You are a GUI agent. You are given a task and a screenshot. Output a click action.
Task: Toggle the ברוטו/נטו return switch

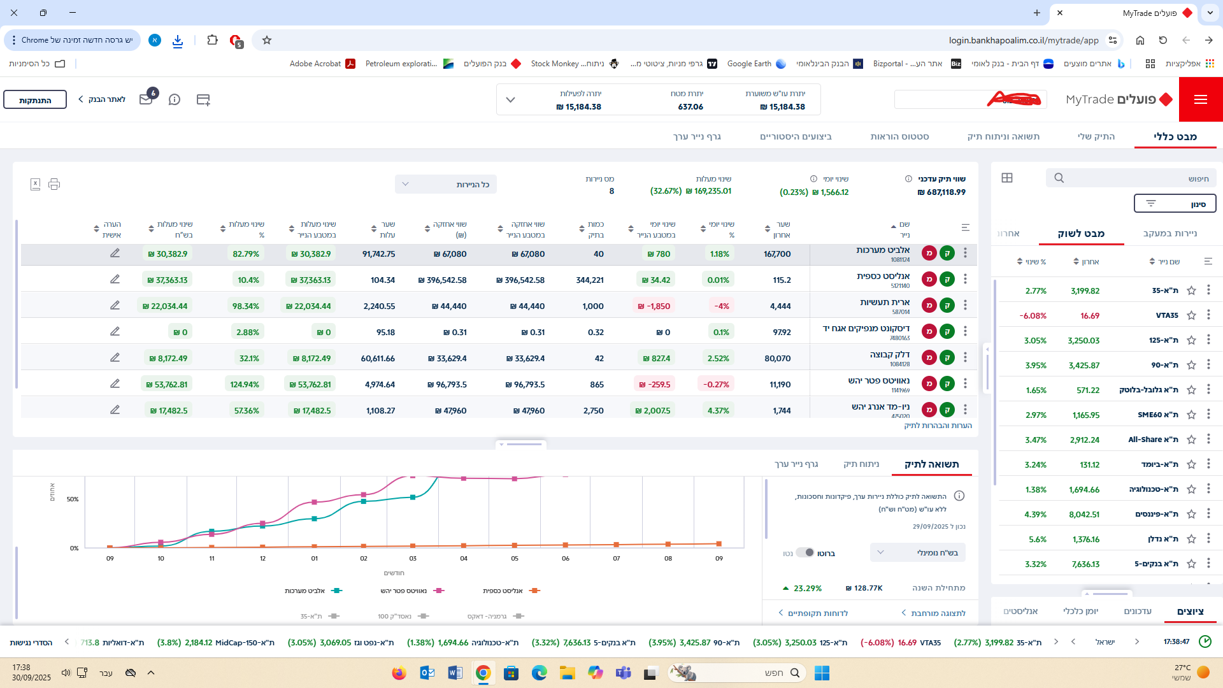[805, 552]
